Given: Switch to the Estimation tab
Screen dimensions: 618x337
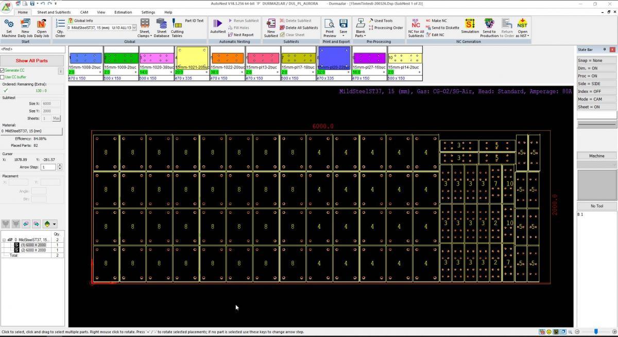Looking at the screenshot, I should click(123, 12).
